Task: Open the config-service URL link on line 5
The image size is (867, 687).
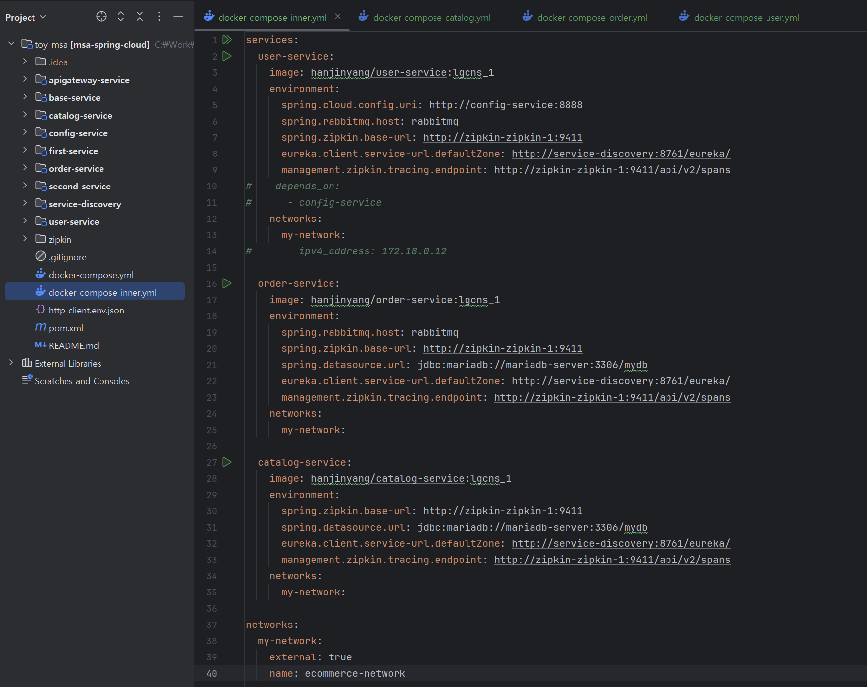Action: click(505, 105)
